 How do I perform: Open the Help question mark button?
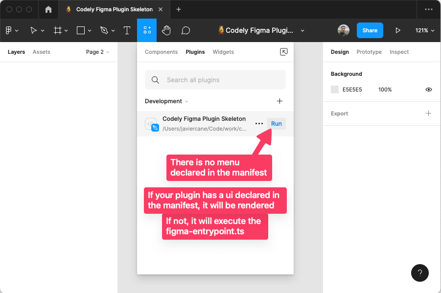[419, 273]
